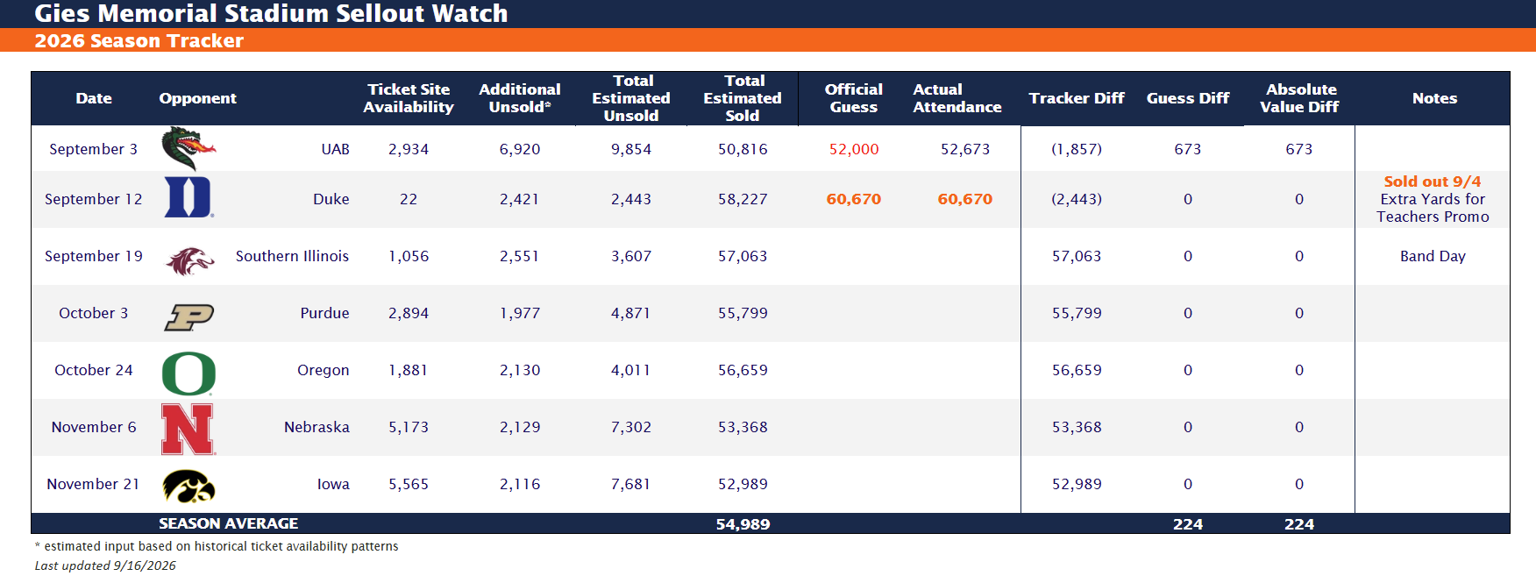Select the Guess Diff header
This screenshot has width=1536, height=576.
pos(1188,98)
